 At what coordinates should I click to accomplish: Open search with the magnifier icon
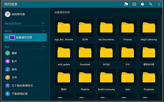151,4
